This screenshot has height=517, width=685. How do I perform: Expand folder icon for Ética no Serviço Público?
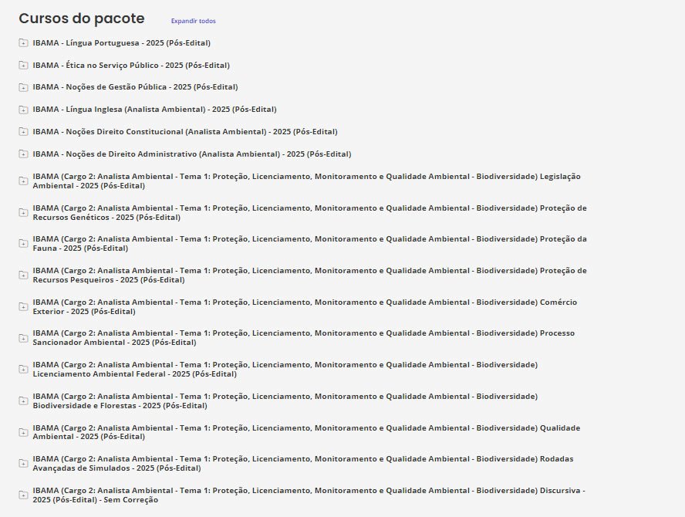pos(23,66)
